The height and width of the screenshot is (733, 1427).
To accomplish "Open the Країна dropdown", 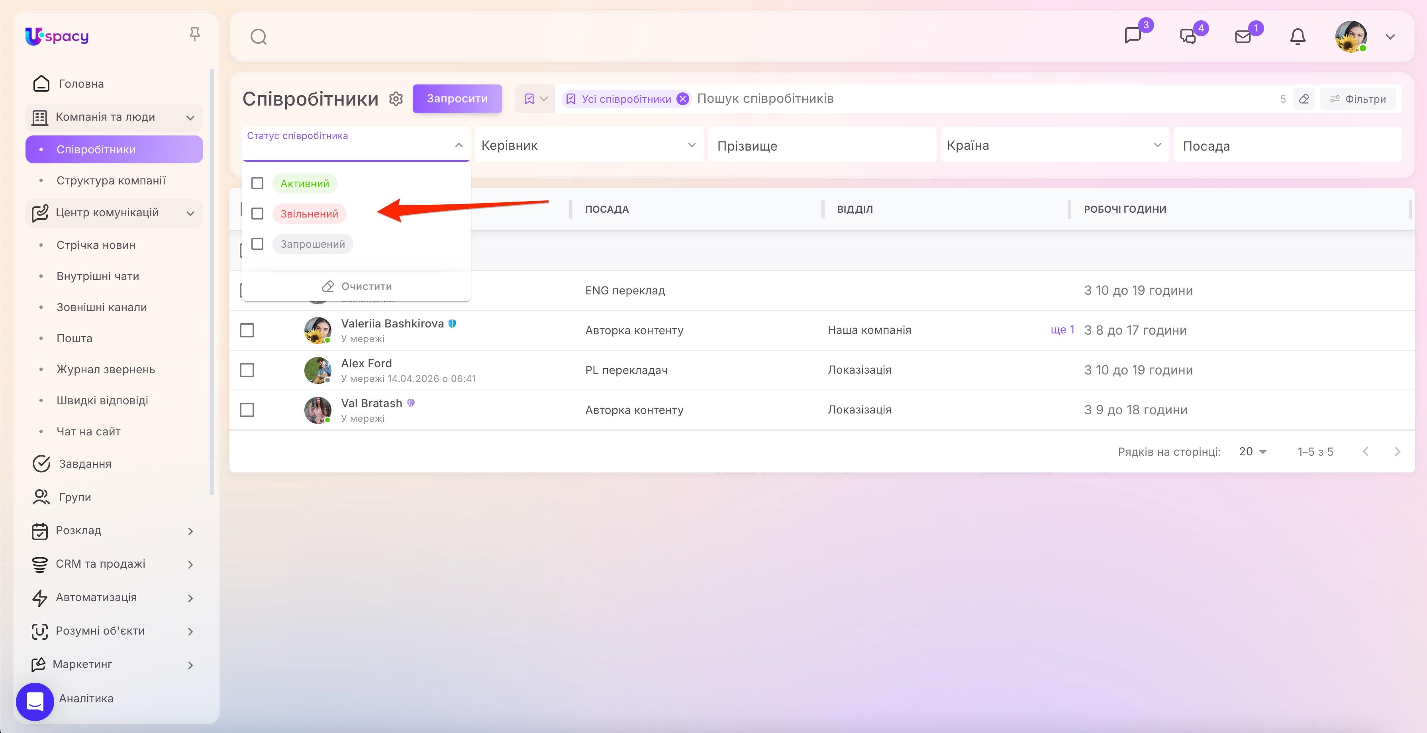I will coord(1054,145).
